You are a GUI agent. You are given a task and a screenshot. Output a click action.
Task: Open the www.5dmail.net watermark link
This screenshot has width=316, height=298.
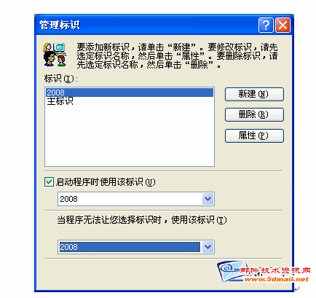tap(277, 279)
